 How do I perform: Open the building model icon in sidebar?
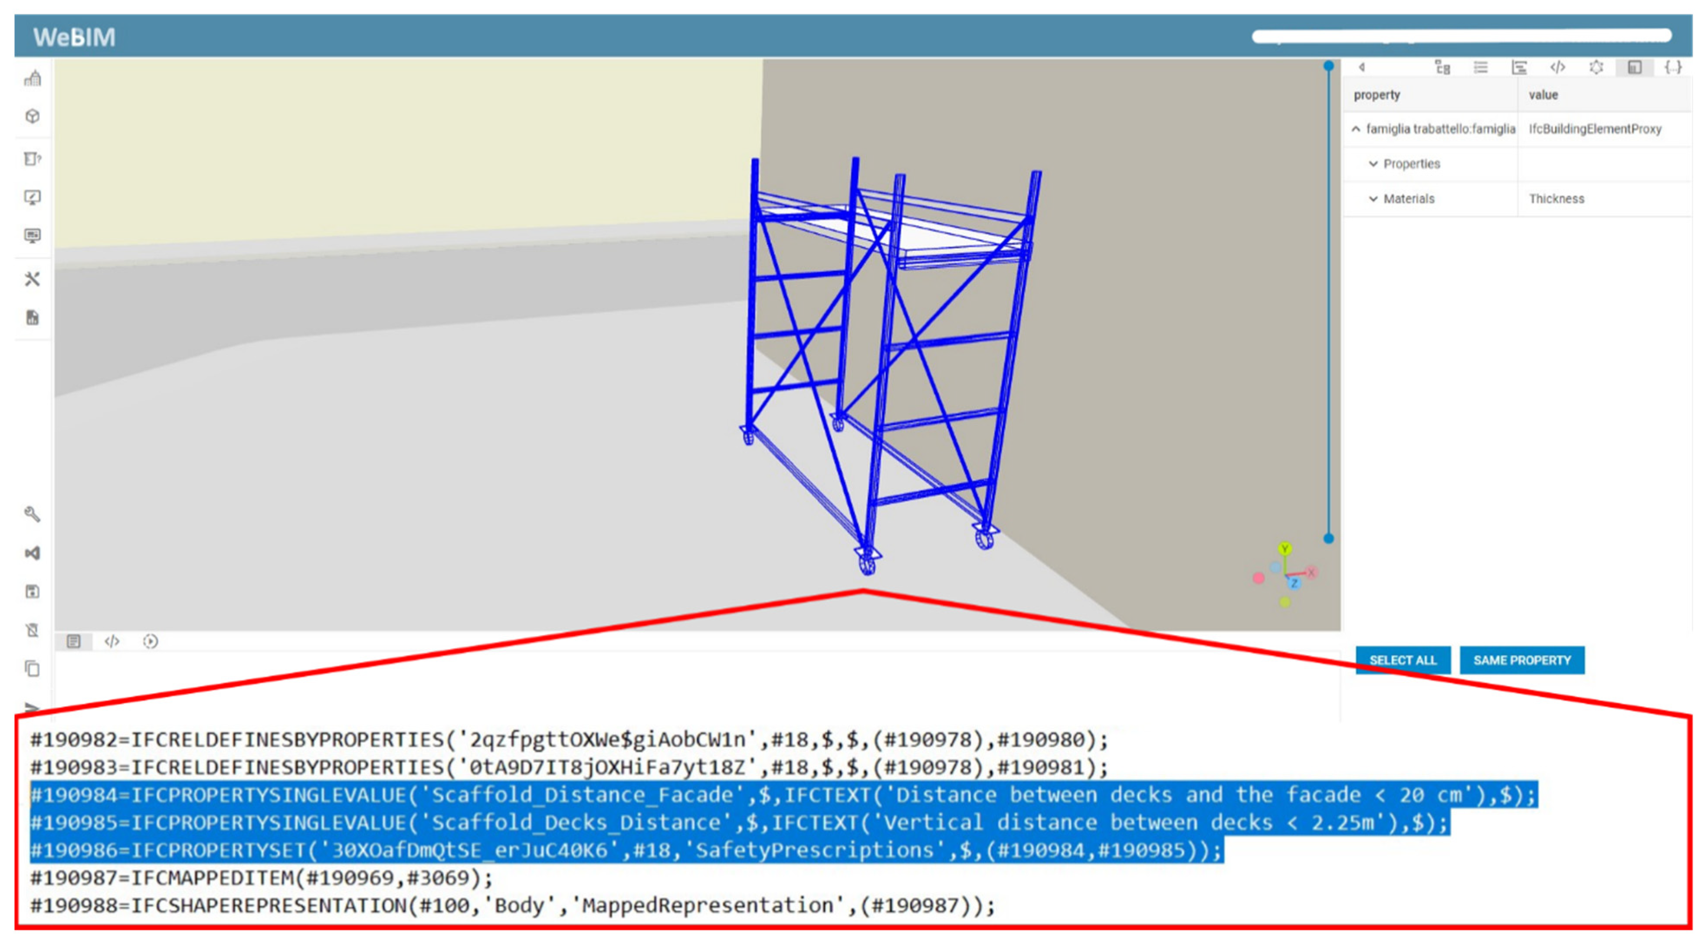33,79
